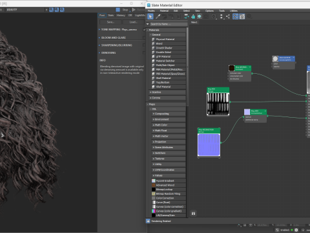Click the render status icon beside Rendering finished
310x233 pixels.
tap(148, 221)
